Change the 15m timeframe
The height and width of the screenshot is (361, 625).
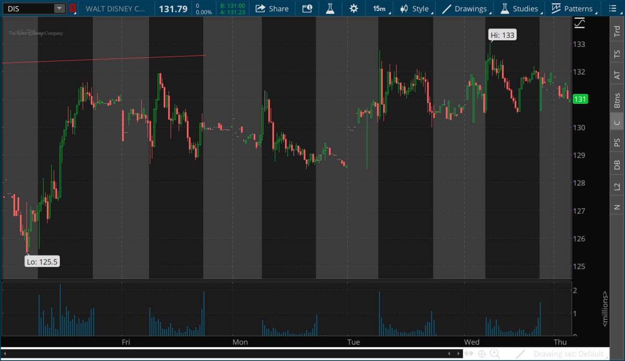click(x=379, y=8)
